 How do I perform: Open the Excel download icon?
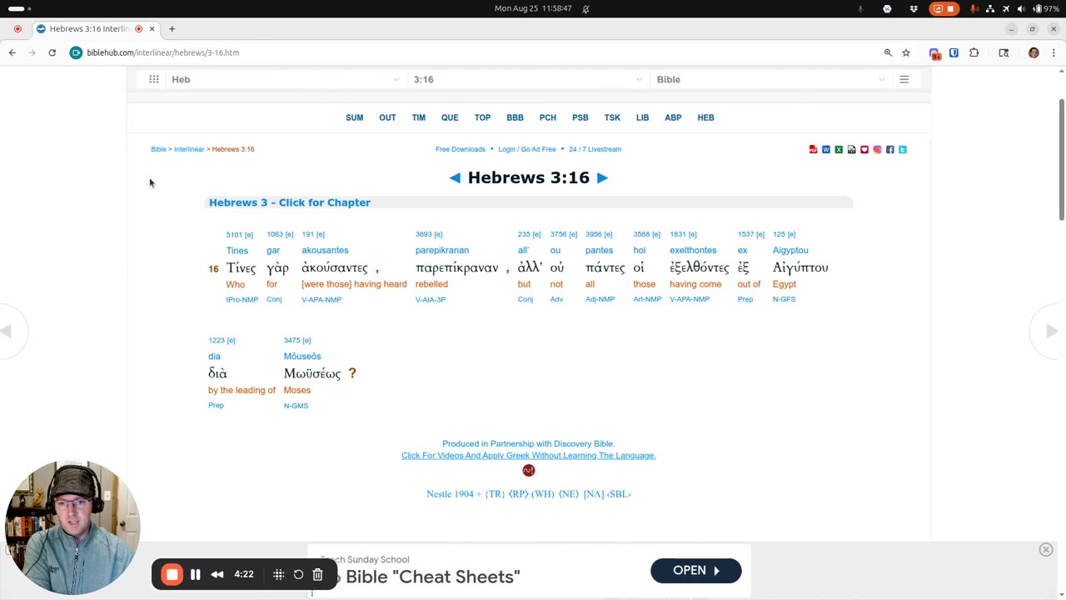839,149
